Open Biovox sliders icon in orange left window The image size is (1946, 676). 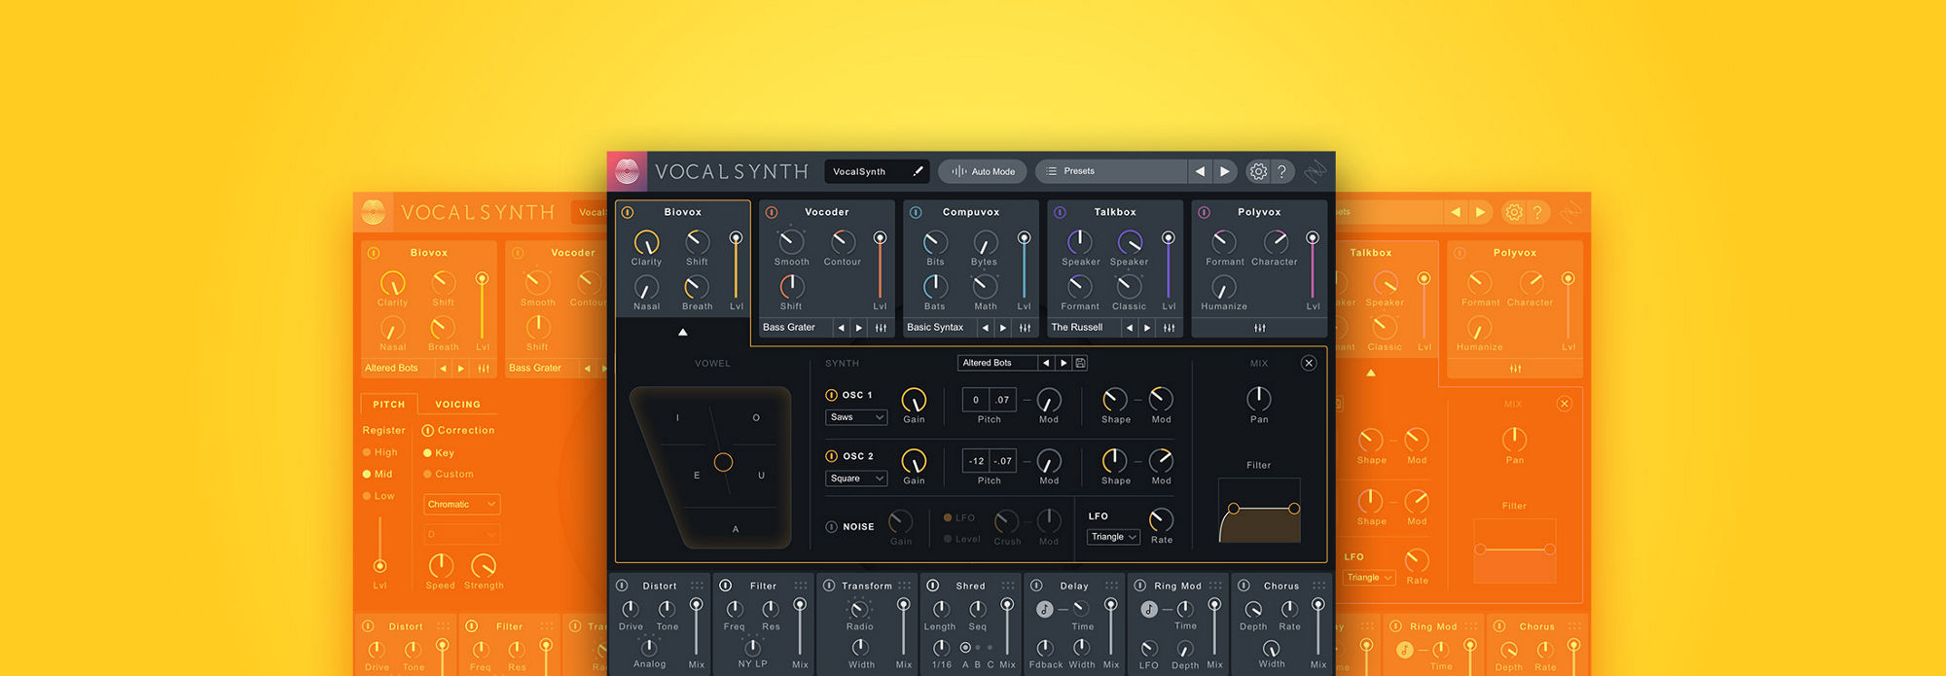point(484,369)
